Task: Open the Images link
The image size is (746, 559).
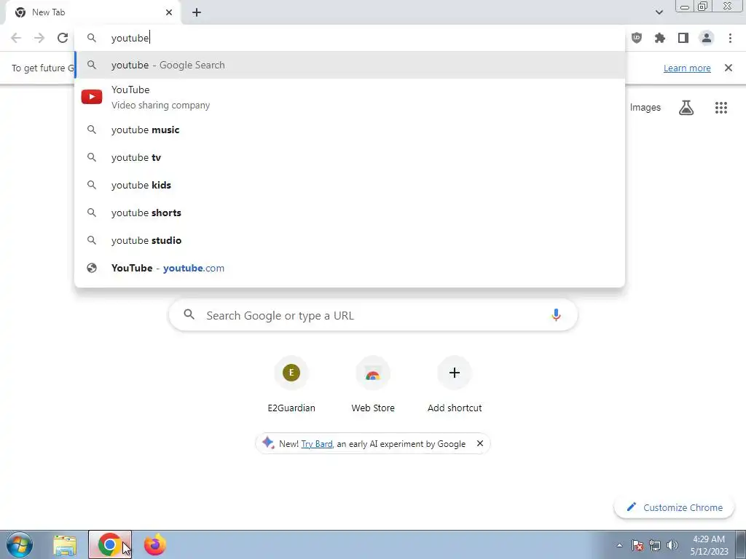Action: 645,108
